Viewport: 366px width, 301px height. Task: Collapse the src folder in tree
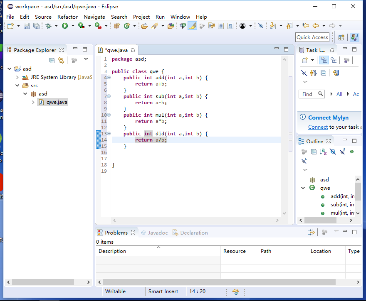pos(17,86)
